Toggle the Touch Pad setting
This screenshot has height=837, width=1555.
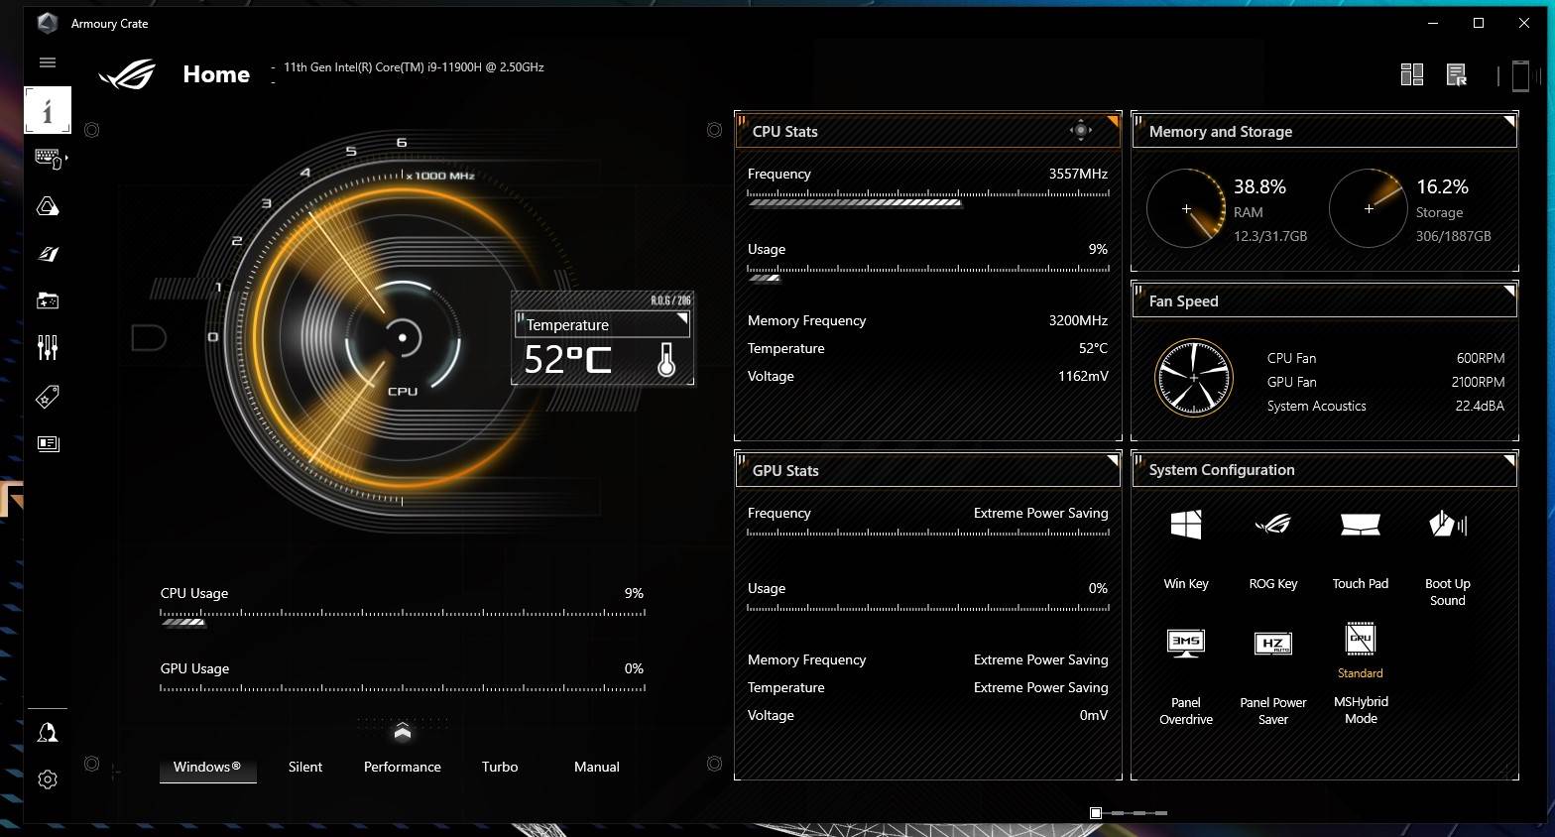[1360, 526]
